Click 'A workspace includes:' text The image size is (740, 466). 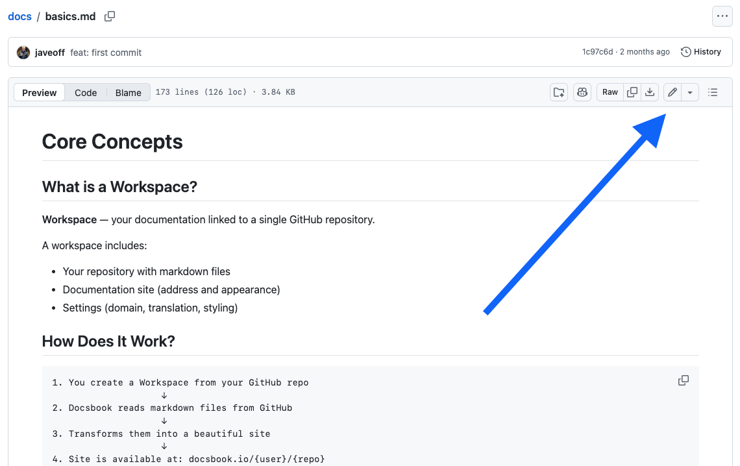coord(94,246)
